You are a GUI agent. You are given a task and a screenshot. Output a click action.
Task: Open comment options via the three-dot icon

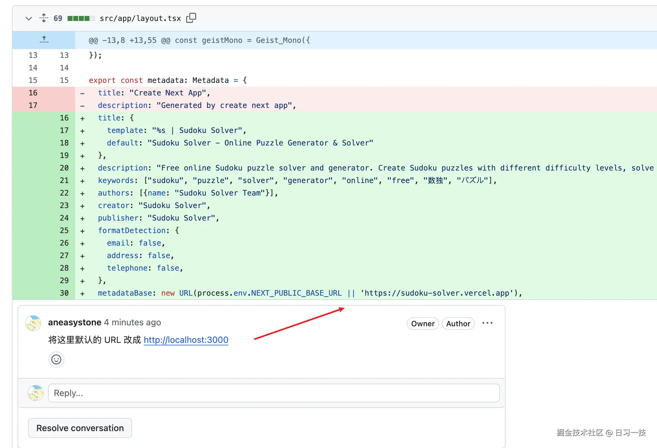(487, 323)
